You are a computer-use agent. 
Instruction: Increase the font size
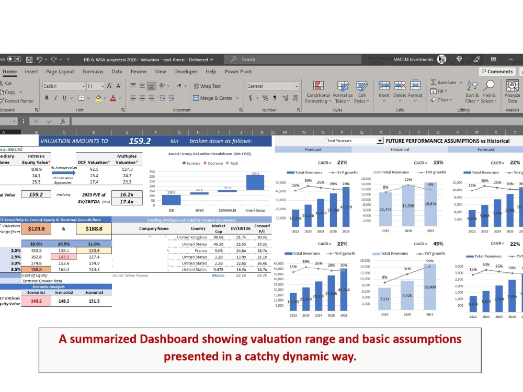[110, 86]
